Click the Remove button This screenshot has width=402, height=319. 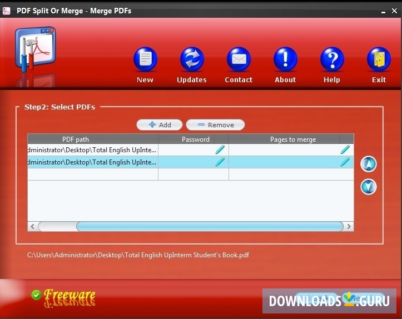tap(215, 125)
